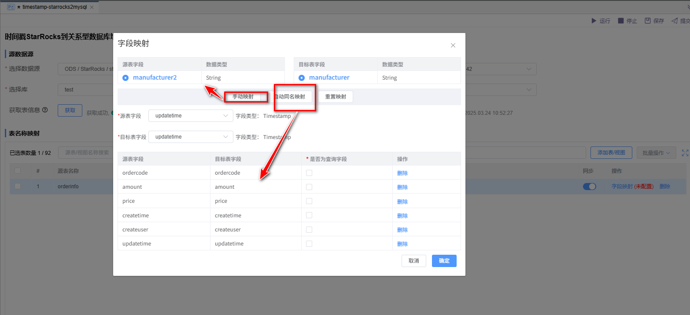
Task: Select the manufacturer target field radio button
Action: coord(302,78)
